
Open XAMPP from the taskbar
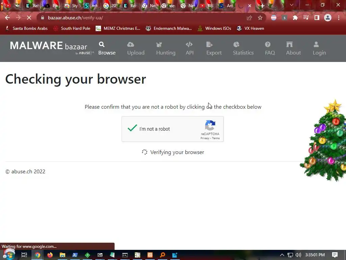pyautogui.click(x=150, y=255)
